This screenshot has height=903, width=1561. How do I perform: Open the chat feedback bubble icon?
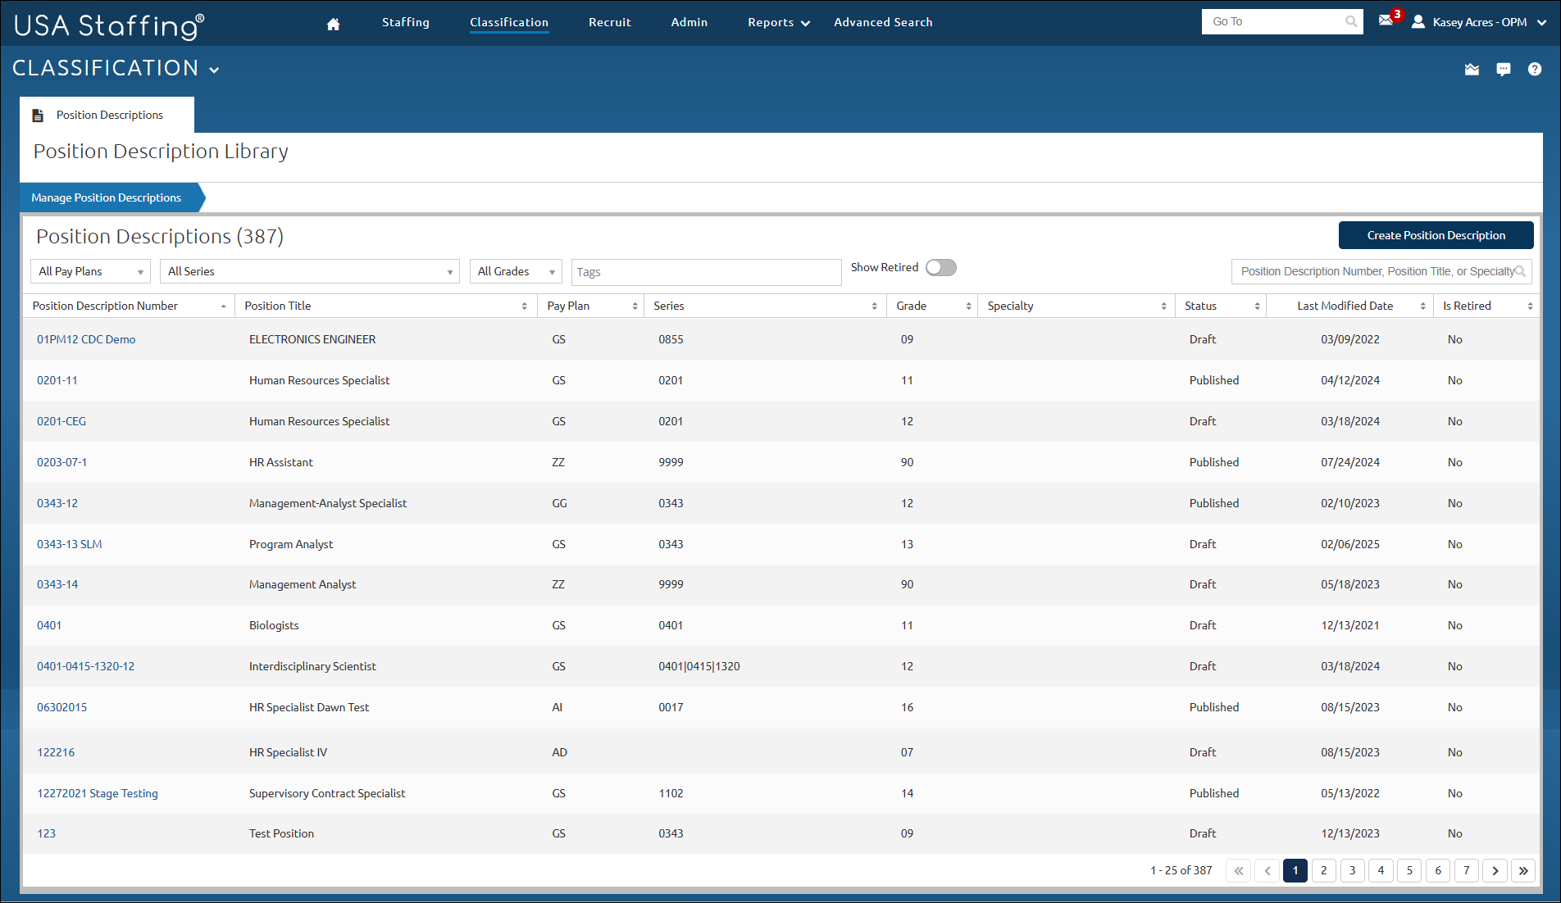(x=1503, y=70)
